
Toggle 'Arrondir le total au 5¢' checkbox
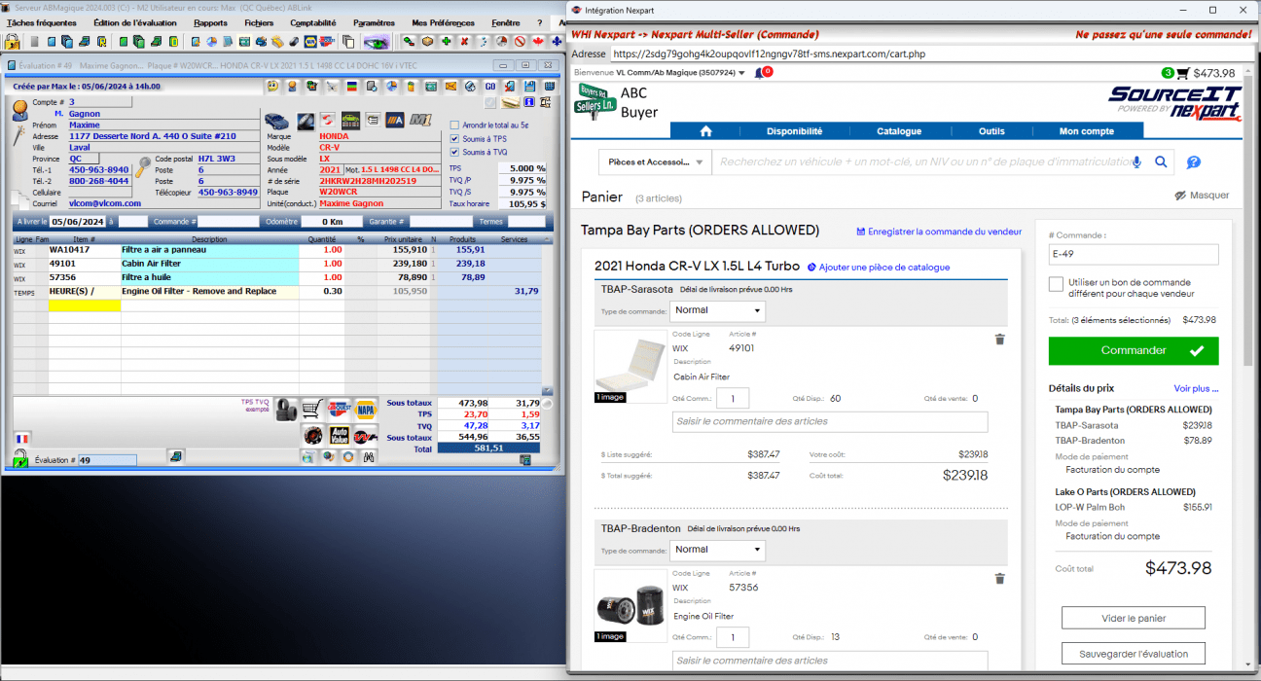tap(454, 125)
